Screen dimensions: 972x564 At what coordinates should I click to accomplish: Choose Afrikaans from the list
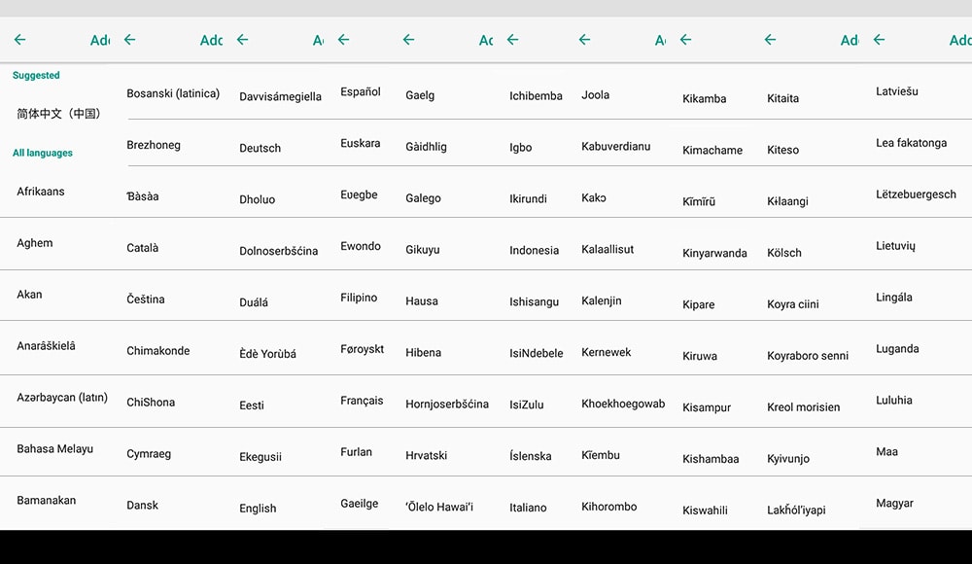pyautogui.click(x=40, y=192)
